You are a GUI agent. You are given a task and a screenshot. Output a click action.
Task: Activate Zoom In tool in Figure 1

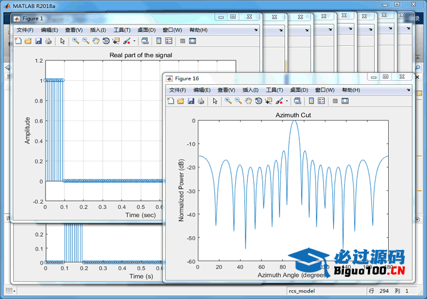[x=75, y=41]
